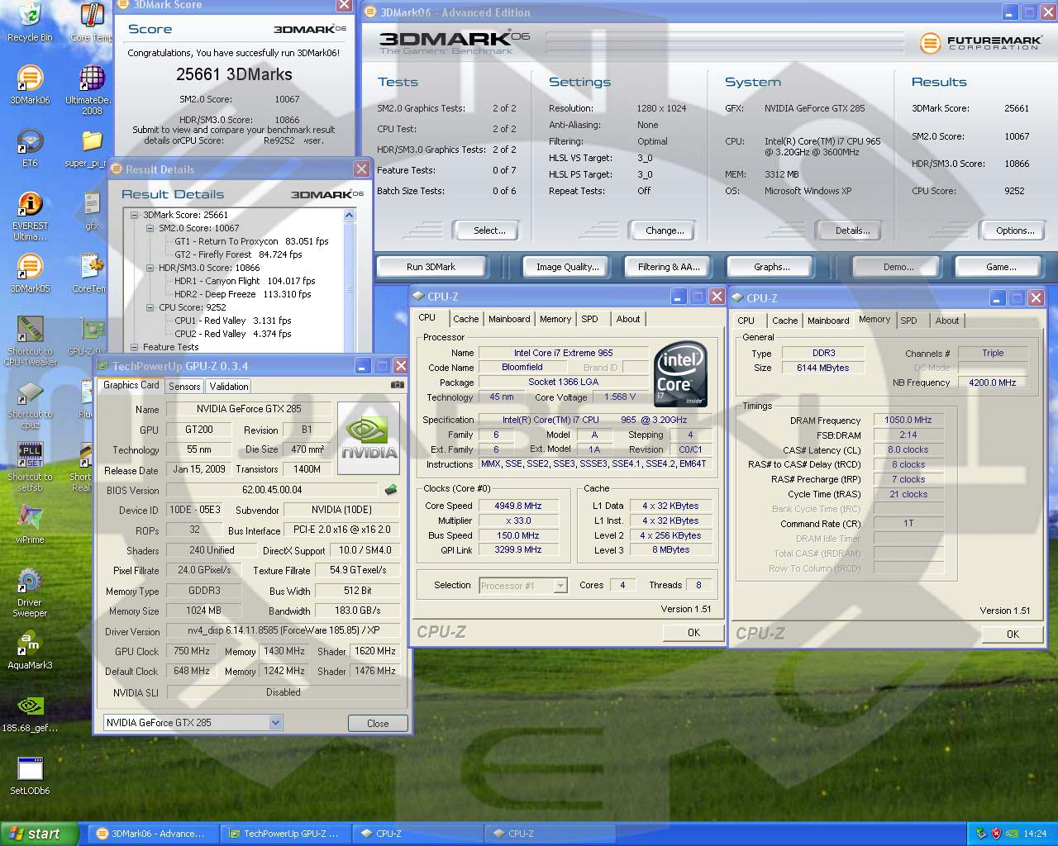Open the wPrime desktop icon
1058x846 pixels.
pos(30,524)
